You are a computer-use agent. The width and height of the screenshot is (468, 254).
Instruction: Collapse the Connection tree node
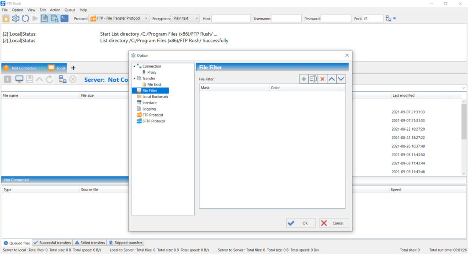pos(134,66)
